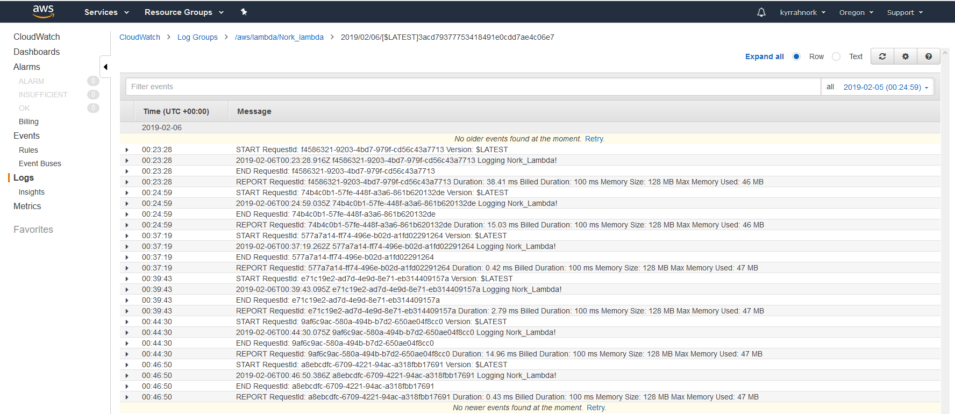955x414 pixels.
Task: Click the all time range option
Action: 830,87
